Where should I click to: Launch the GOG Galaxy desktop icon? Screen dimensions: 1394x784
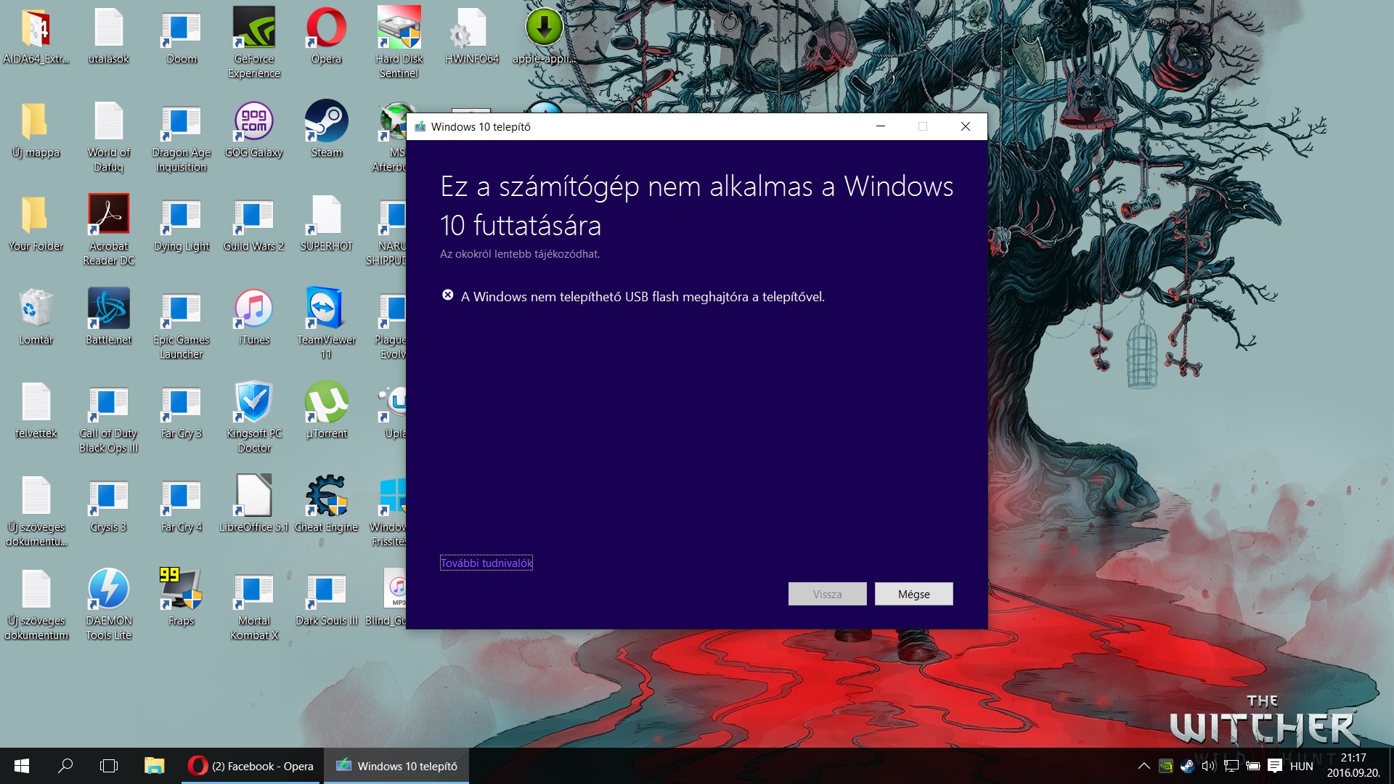point(254,131)
